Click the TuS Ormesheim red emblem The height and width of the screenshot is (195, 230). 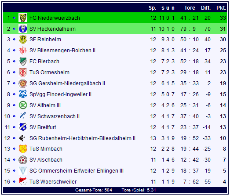click(23, 72)
